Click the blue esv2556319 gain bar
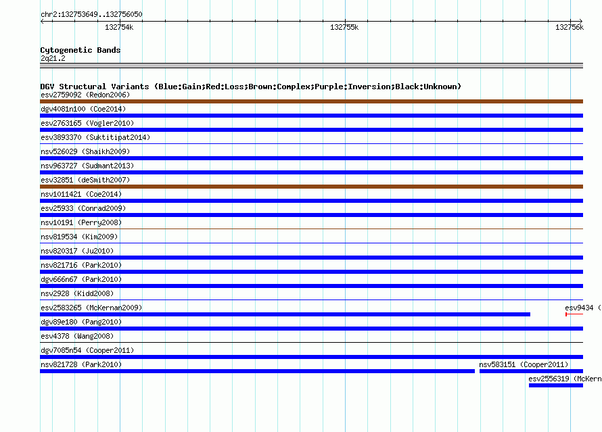Image resolution: width=602 pixels, height=432 pixels. [x=556, y=385]
